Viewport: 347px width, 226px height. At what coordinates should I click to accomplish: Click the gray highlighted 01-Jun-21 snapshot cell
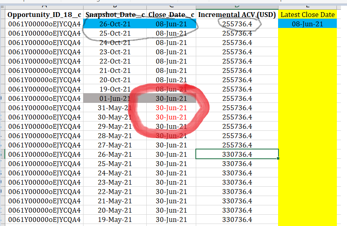tap(115, 98)
